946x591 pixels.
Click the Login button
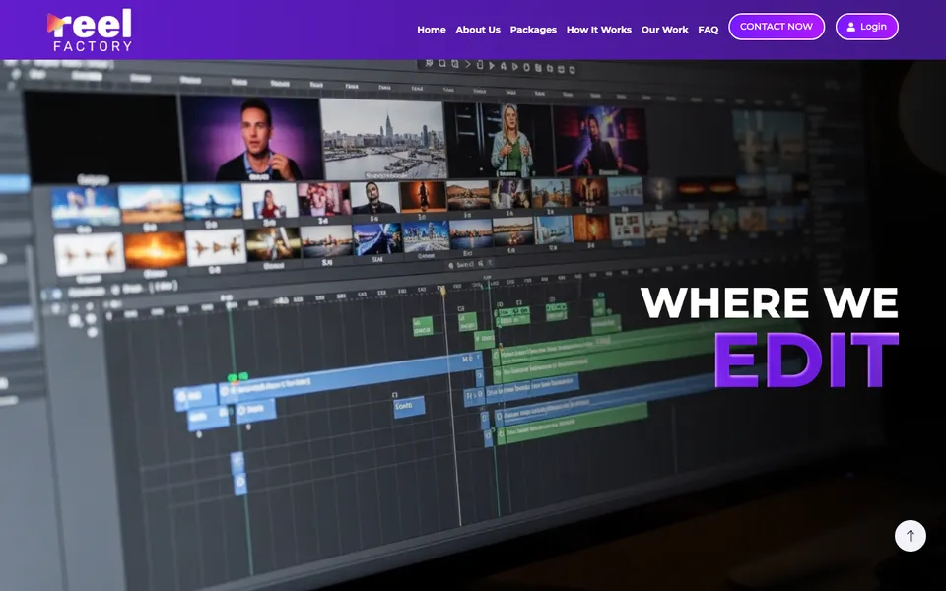click(867, 27)
